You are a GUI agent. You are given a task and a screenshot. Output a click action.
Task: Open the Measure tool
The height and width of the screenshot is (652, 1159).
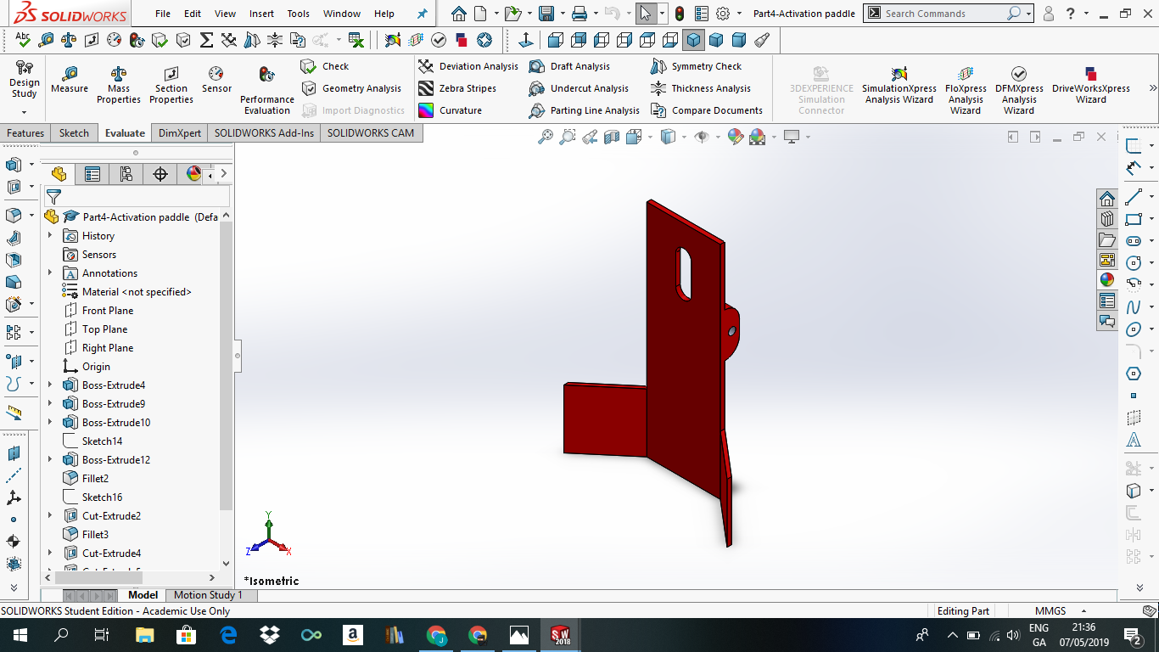70,81
